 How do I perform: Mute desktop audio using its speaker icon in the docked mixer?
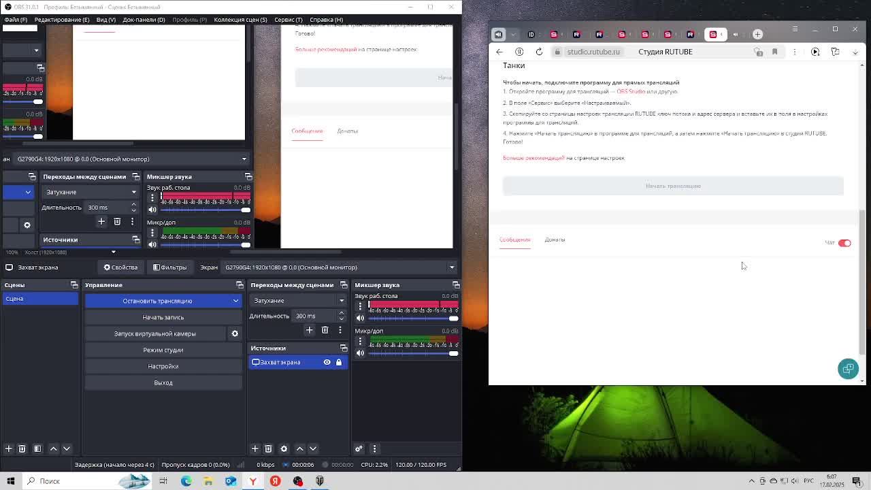point(361,318)
